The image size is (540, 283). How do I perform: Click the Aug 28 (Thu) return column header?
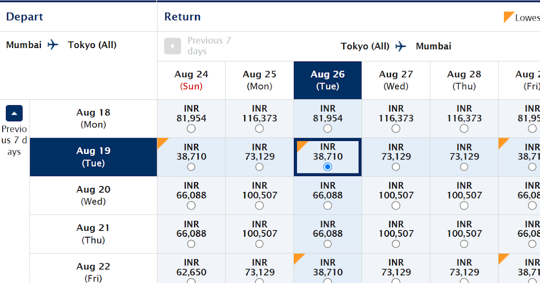[x=464, y=80]
